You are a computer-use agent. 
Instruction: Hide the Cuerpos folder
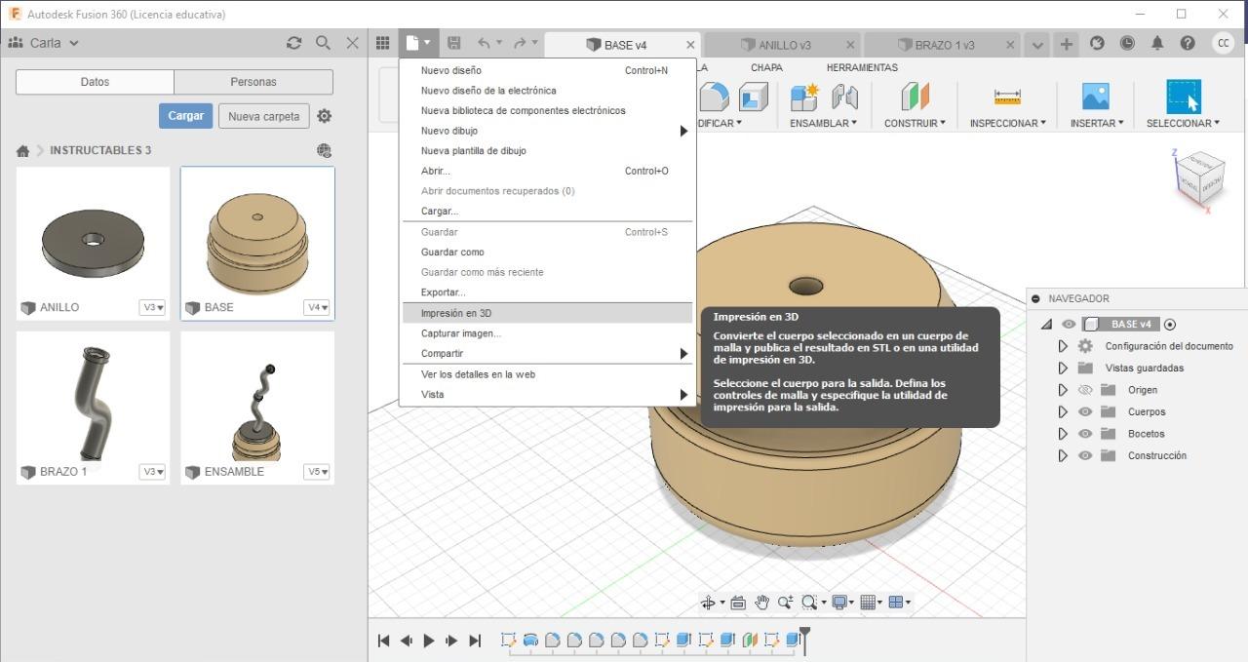(1085, 411)
